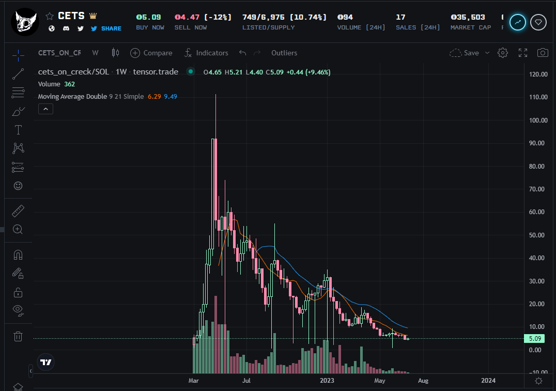The width and height of the screenshot is (556, 391).
Task: Click the Buy Now price 5.09
Action: [149, 17]
